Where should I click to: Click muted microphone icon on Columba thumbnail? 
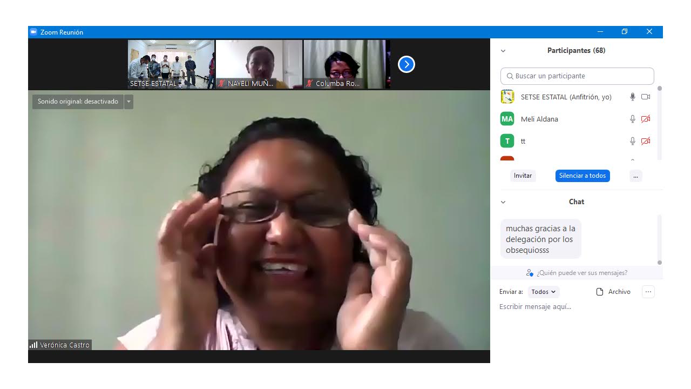309,83
